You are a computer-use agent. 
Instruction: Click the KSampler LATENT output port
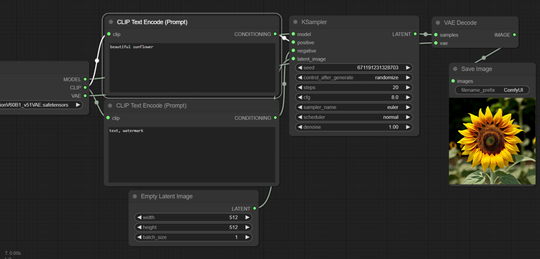[415, 34]
